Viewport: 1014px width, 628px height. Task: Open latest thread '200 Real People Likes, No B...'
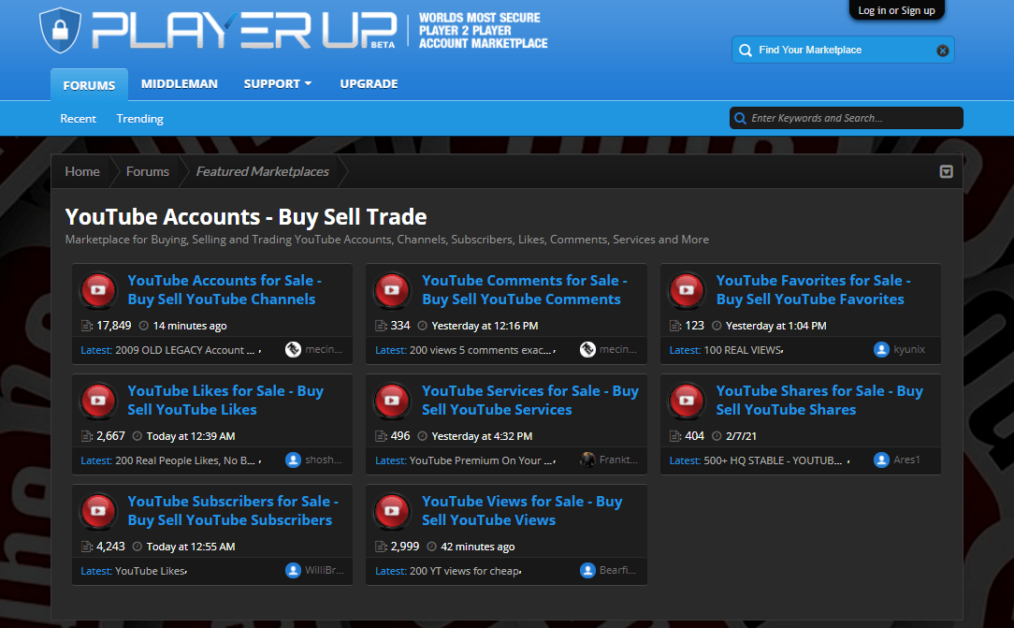[x=185, y=460]
